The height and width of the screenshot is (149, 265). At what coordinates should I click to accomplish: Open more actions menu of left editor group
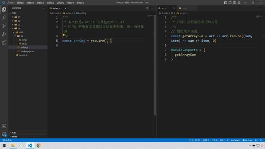[152, 8]
